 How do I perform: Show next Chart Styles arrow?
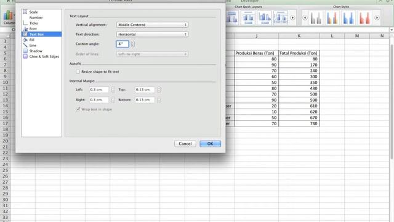tap(377, 18)
